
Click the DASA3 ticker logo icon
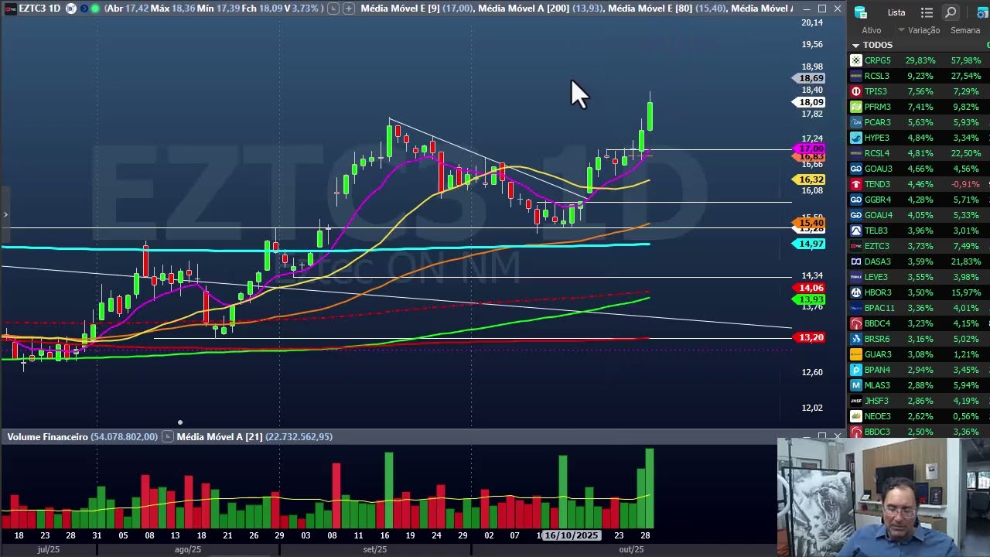(856, 261)
